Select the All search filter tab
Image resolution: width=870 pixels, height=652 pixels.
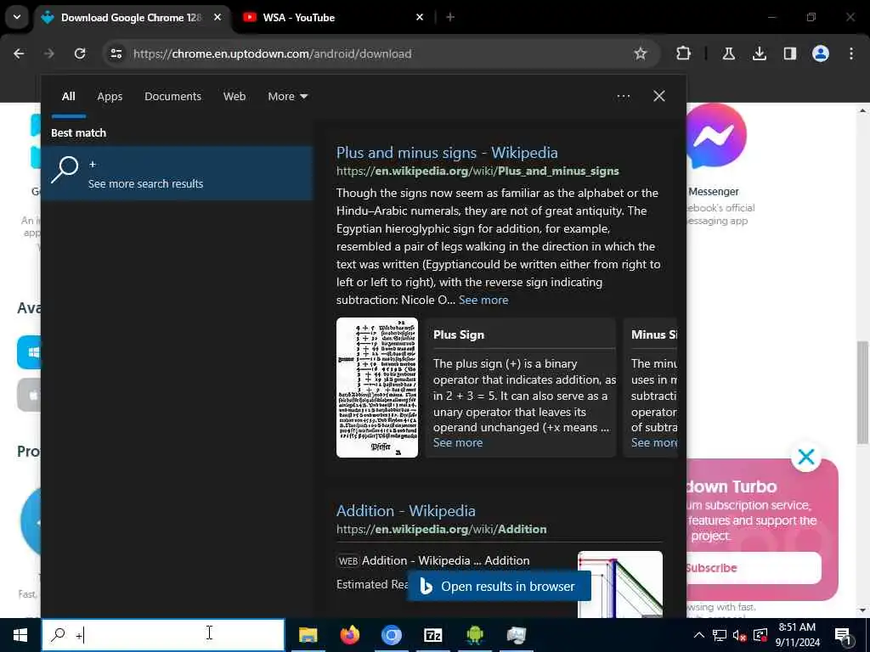pyautogui.click(x=68, y=97)
